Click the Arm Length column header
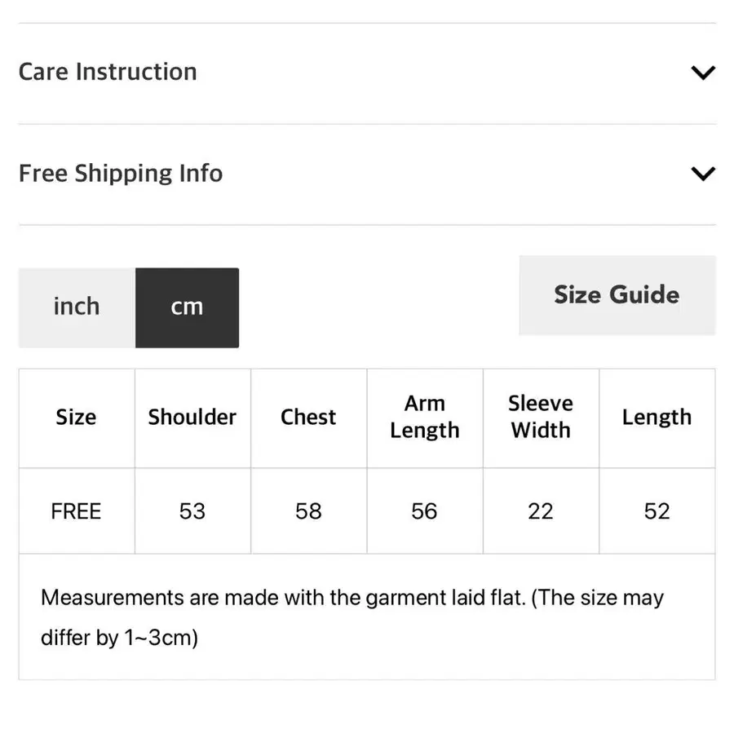This screenshot has width=734, height=734. [425, 418]
